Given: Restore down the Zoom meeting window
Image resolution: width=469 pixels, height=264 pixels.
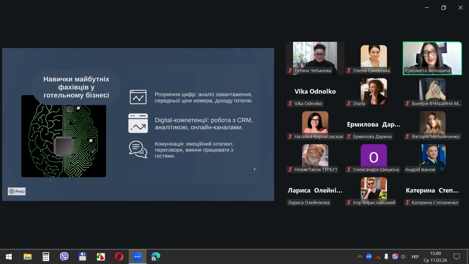Looking at the screenshot, I should click(x=444, y=8).
